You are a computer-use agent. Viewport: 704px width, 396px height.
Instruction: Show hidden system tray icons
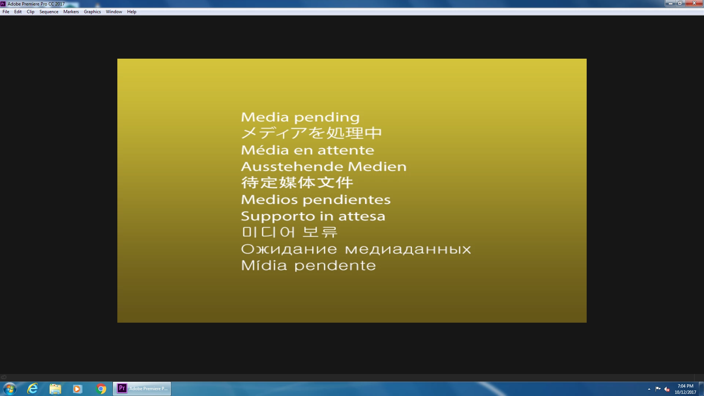pos(649,389)
